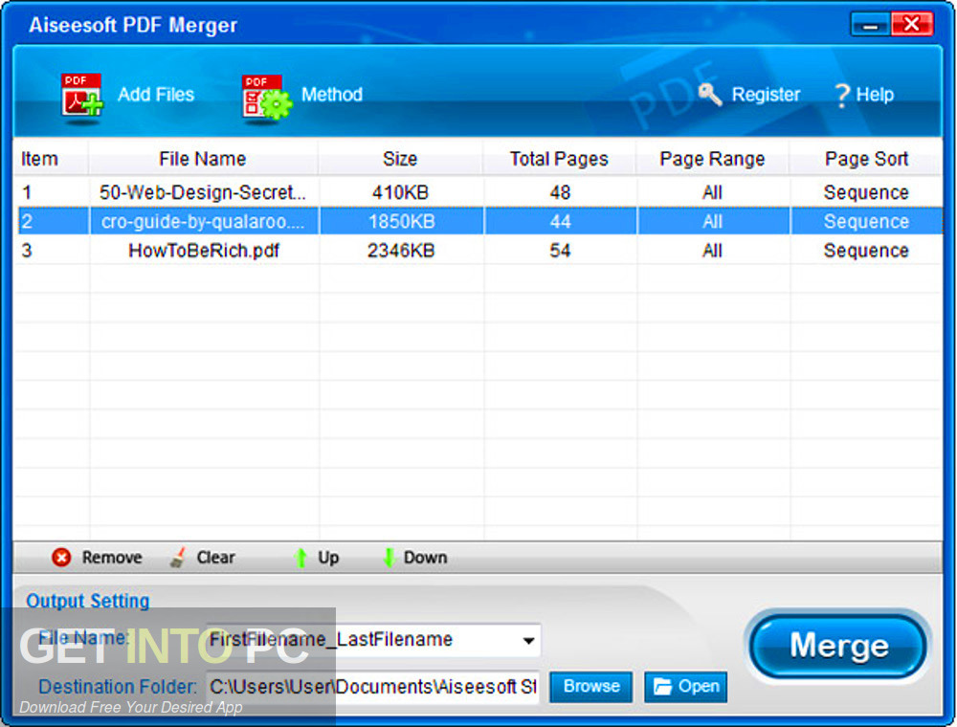This screenshot has width=957, height=727.
Task: Click the green Up arrow icon
Action: 300,557
